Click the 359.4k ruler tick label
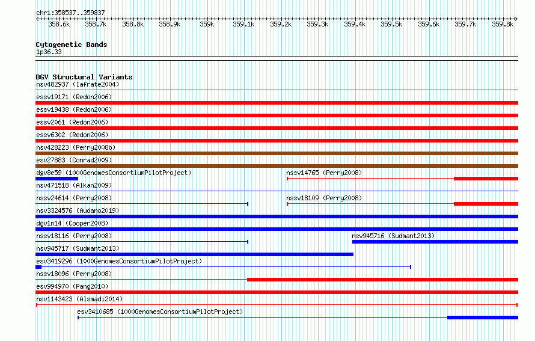Screen dimensions: 535x341 (x=355, y=24)
